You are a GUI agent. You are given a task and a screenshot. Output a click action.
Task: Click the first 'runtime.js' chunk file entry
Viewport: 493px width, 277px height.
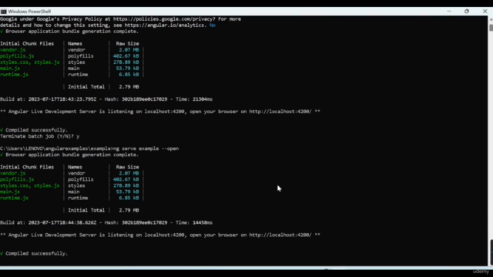tap(14, 75)
